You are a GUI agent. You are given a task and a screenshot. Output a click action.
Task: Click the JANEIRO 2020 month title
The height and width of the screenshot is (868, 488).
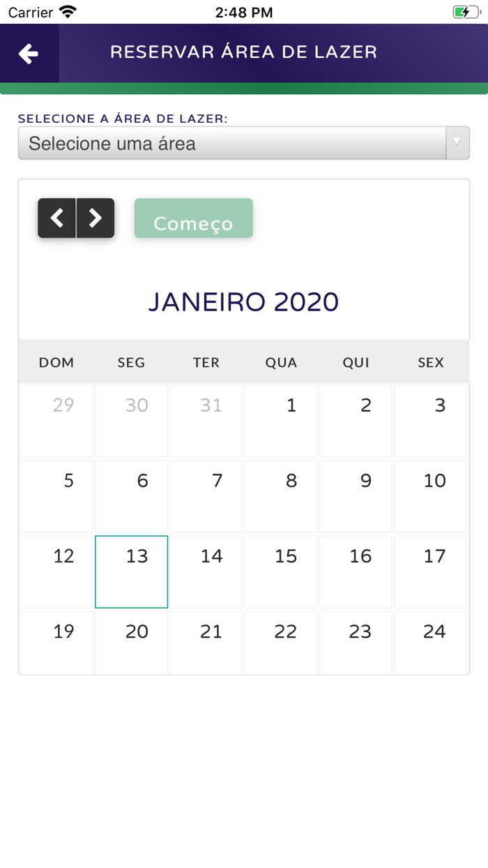(244, 302)
